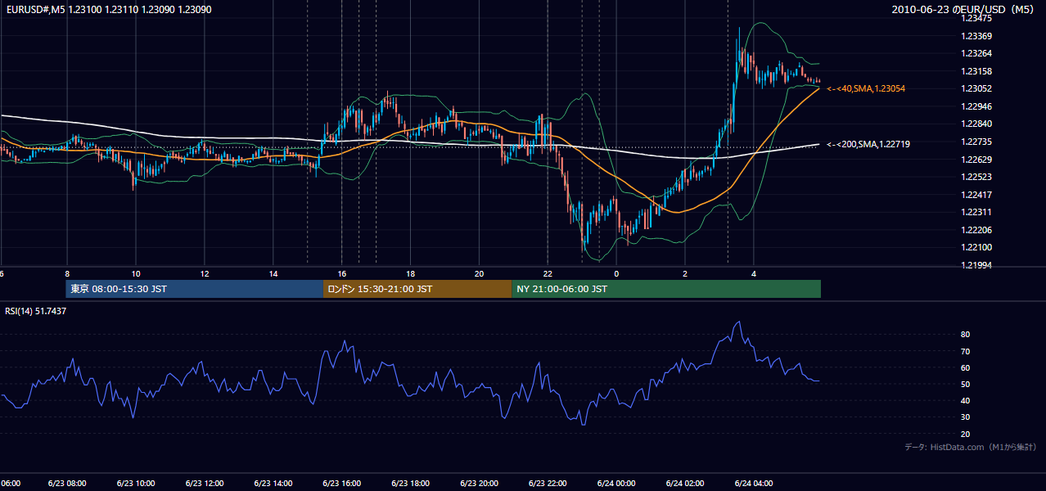Click price axis value 1.23052
The height and width of the screenshot is (491, 1046).
(x=976, y=88)
